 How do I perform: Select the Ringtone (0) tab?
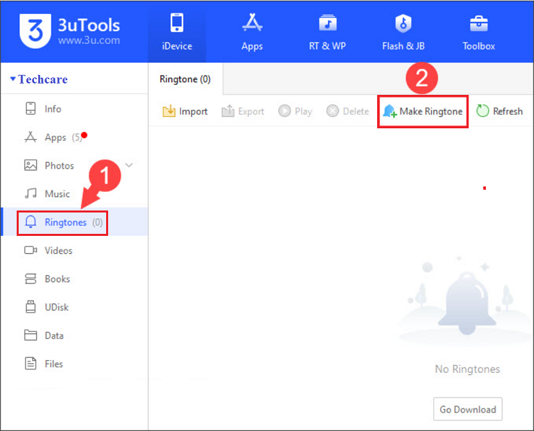pos(185,80)
